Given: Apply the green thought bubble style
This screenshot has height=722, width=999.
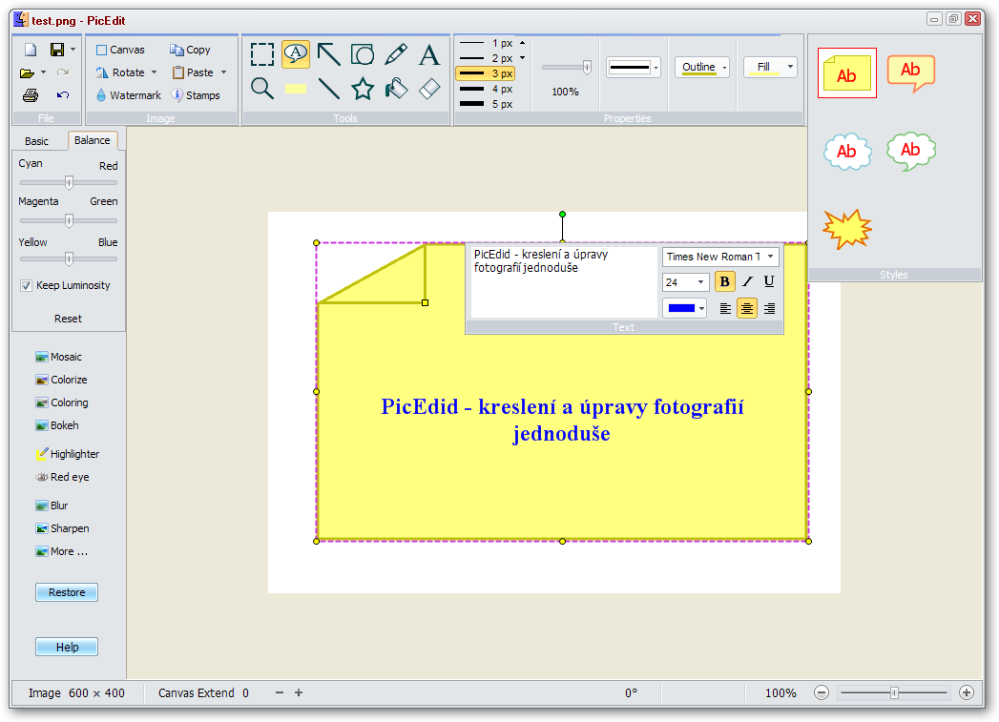Looking at the screenshot, I should [x=911, y=152].
